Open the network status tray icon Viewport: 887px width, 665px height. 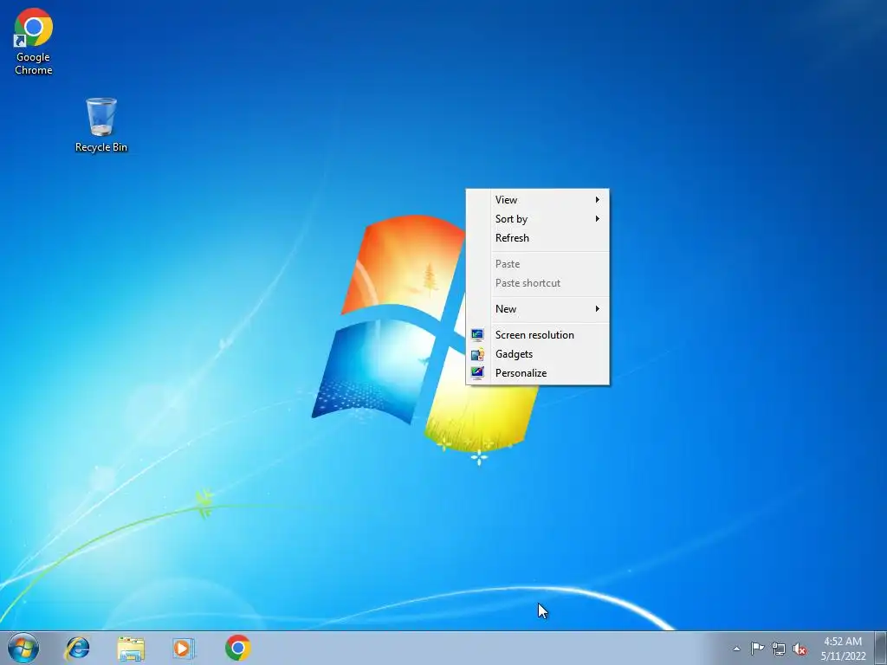coord(779,649)
